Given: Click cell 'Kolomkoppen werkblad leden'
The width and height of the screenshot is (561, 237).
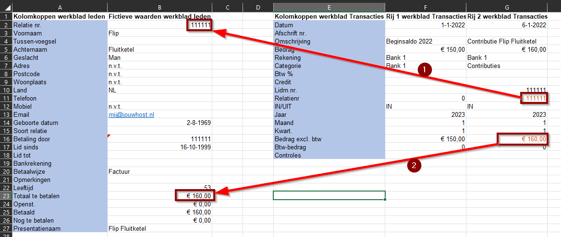Looking at the screenshot, I should click(x=60, y=16).
